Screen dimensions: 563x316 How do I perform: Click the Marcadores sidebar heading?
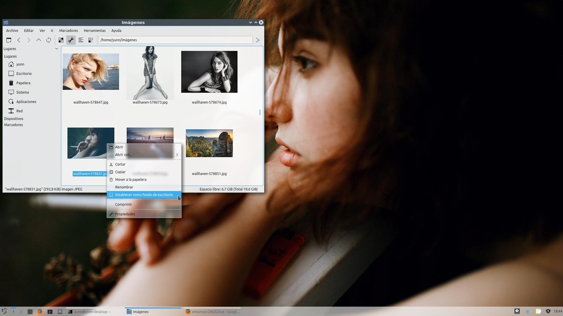click(14, 125)
